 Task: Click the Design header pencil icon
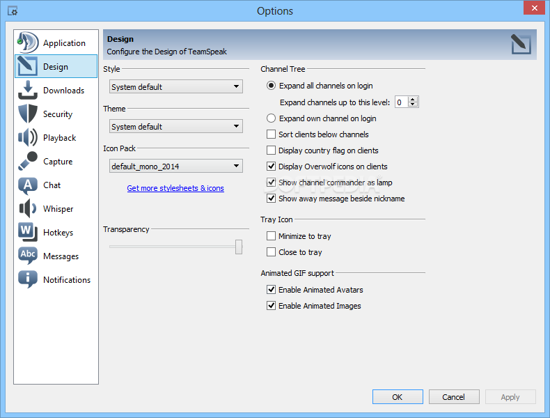521,44
